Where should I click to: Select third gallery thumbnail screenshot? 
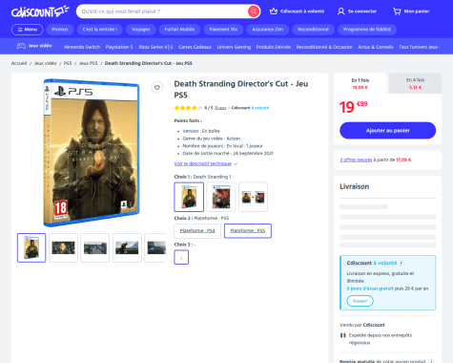[x=95, y=247]
